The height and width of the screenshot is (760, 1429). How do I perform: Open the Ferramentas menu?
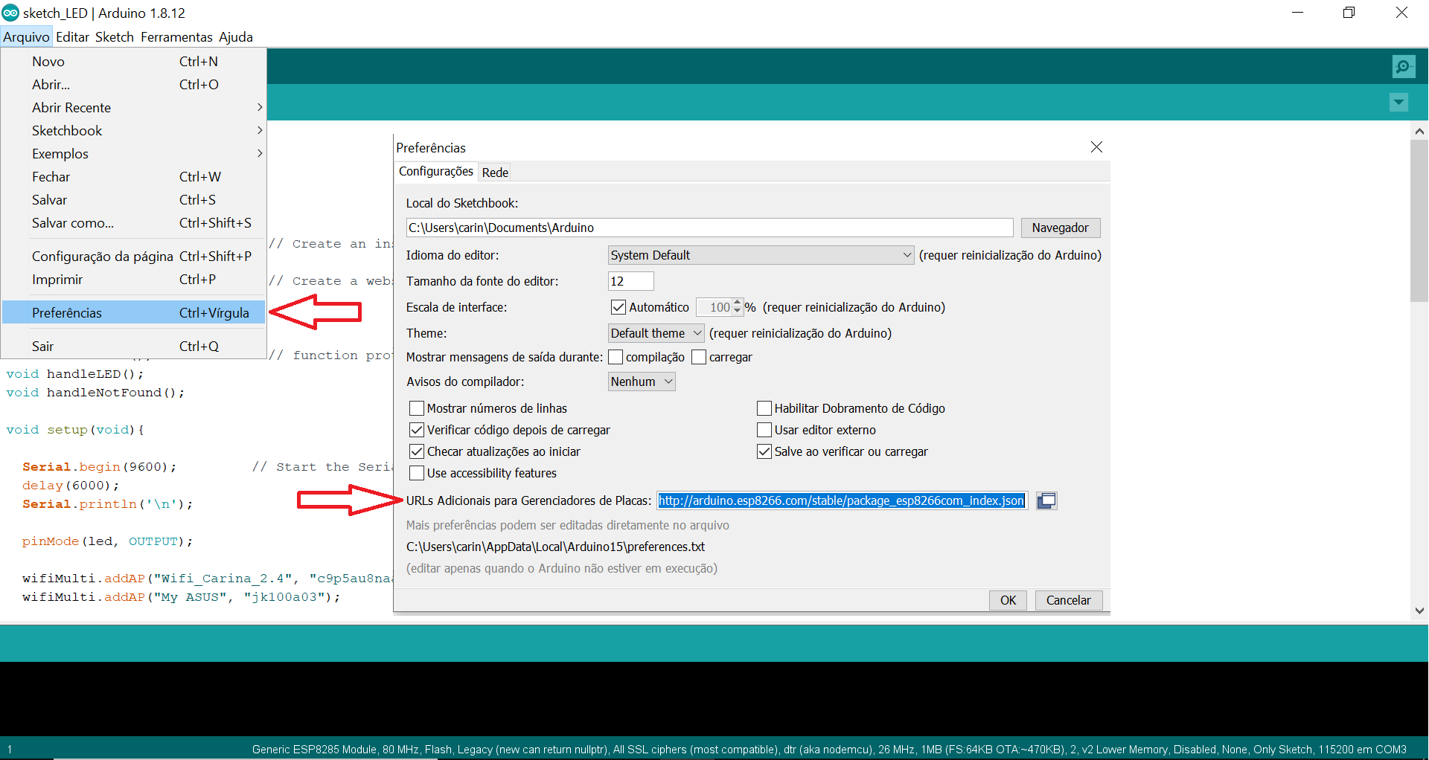coord(176,37)
